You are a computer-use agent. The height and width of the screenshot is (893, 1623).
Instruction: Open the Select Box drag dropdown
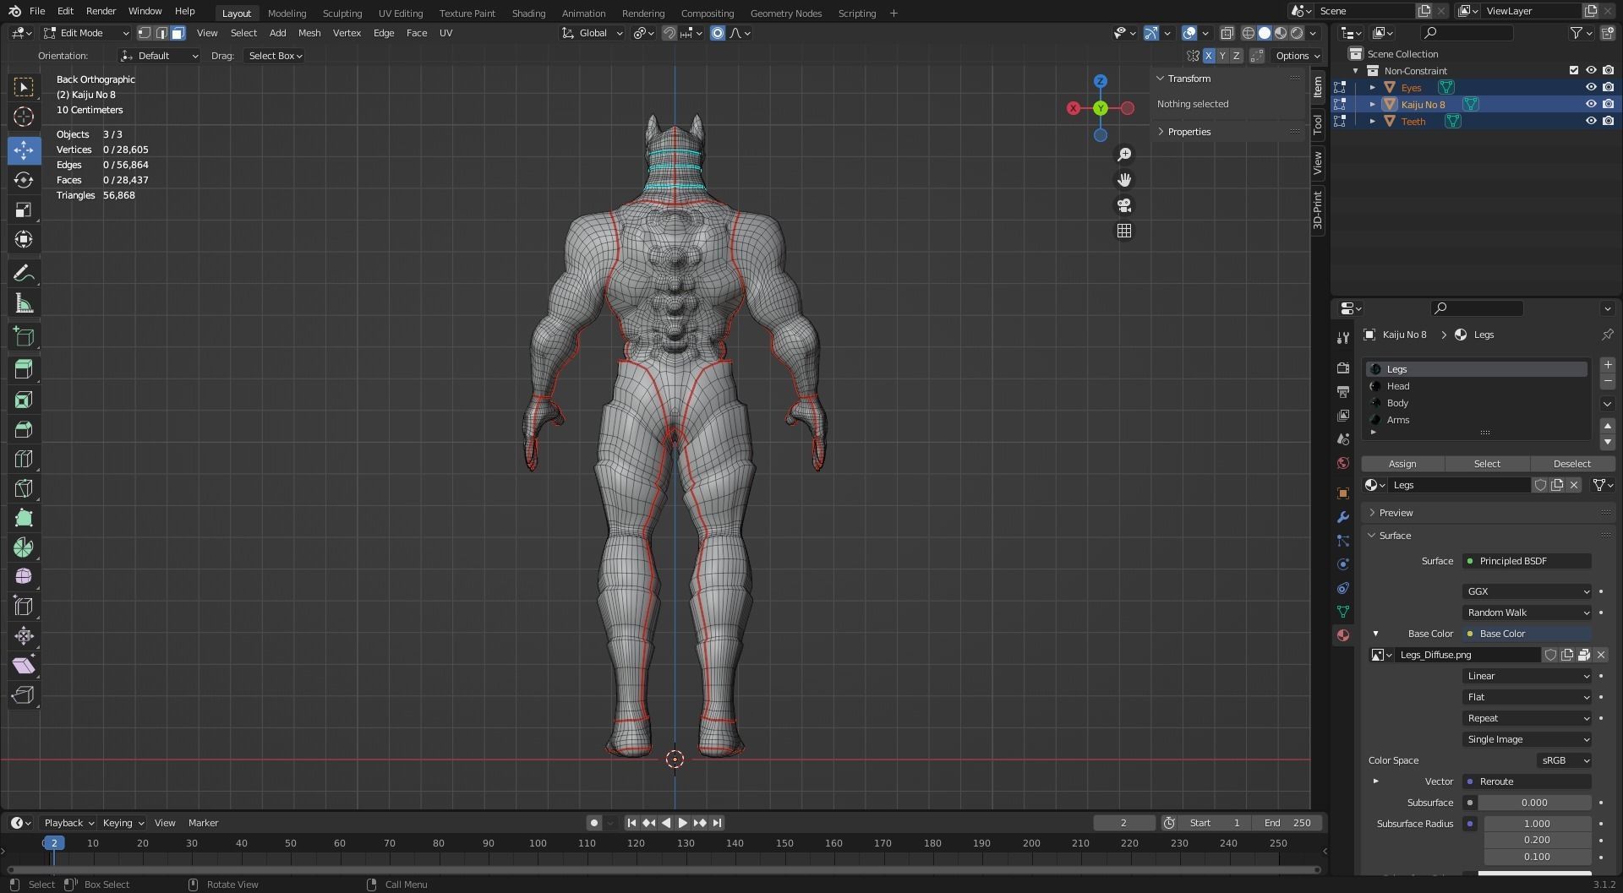click(275, 56)
